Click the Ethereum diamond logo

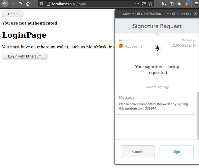(157, 48)
